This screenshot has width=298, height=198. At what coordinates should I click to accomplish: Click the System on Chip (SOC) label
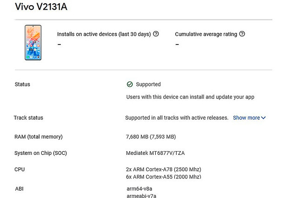click(x=40, y=153)
